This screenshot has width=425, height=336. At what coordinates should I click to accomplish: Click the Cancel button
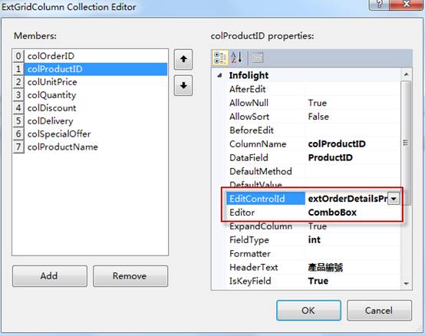point(379,310)
